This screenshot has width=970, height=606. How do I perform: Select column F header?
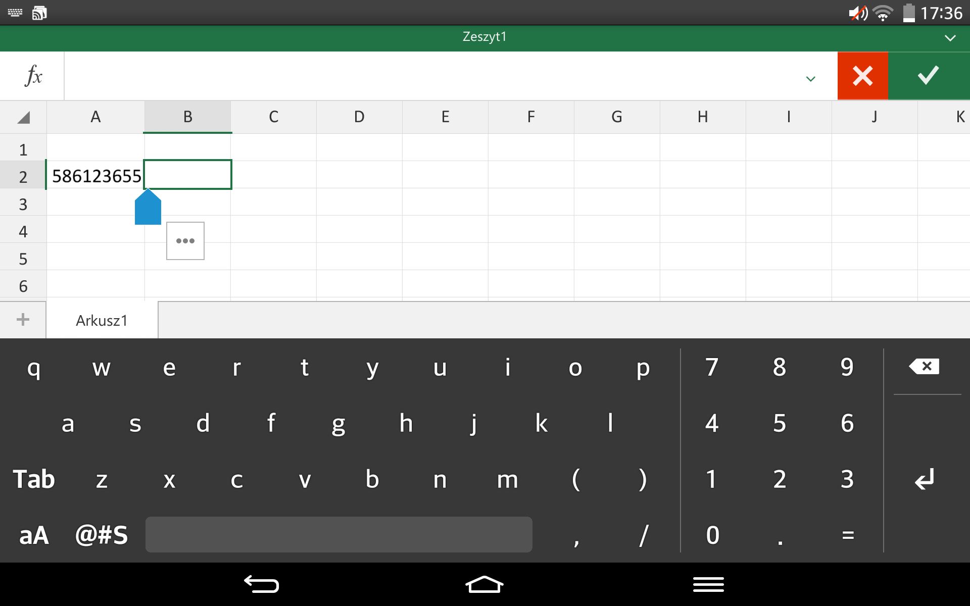pyautogui.click(x=531, y=117)
